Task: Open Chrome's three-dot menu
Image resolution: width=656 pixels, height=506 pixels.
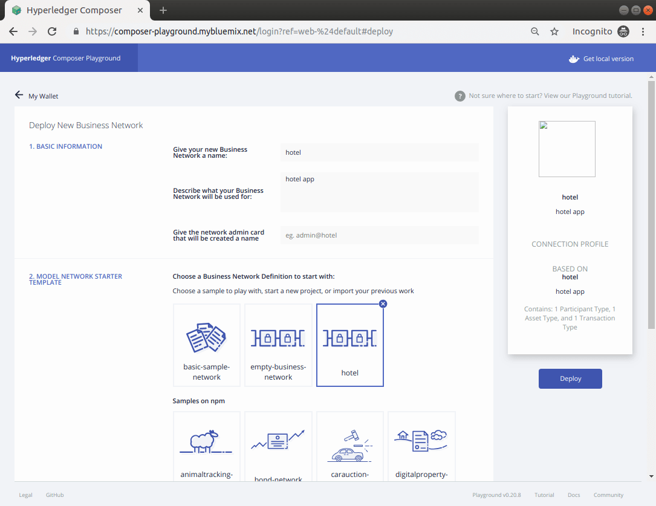Action: pyautogui.click(x=643, y=31)
